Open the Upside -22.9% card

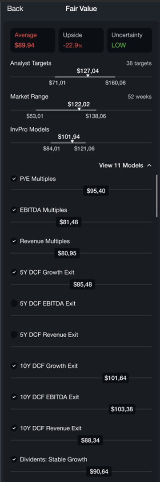pyautogui.click(x=81, y=40)
